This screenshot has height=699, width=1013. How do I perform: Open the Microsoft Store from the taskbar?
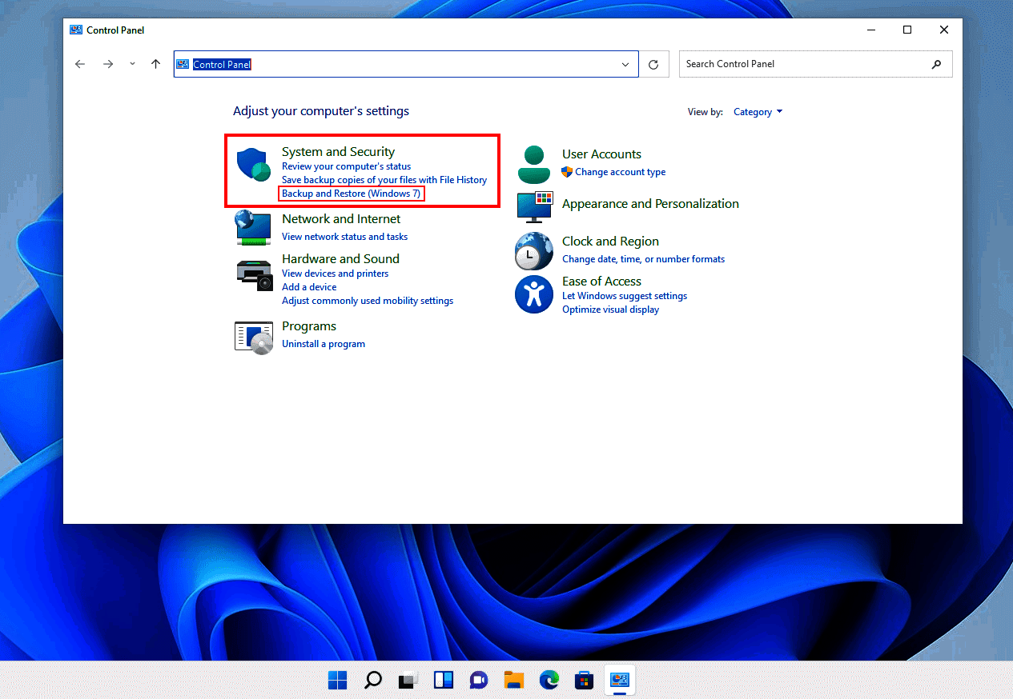click(584, 680)
